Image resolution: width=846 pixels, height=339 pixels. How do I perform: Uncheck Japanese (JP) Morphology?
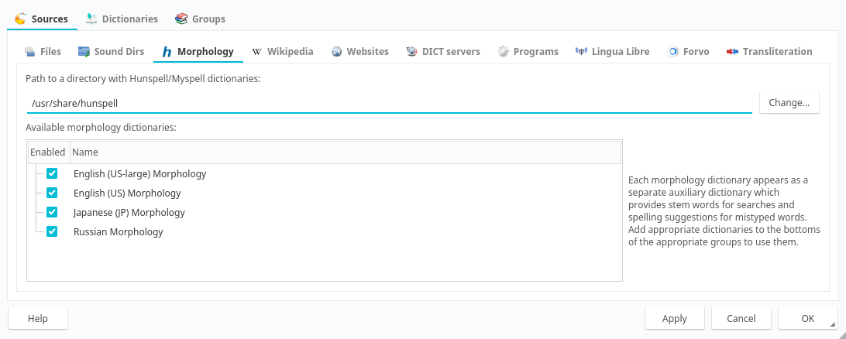click(x=52, y=212)
